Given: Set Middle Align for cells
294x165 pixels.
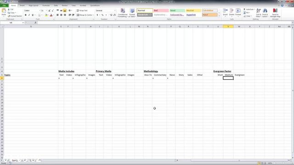Looking at the screenshot, I should pos(61,11).
